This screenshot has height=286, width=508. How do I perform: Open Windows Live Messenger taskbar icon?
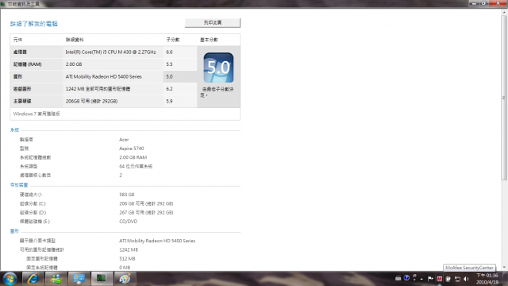coord(56,279)
